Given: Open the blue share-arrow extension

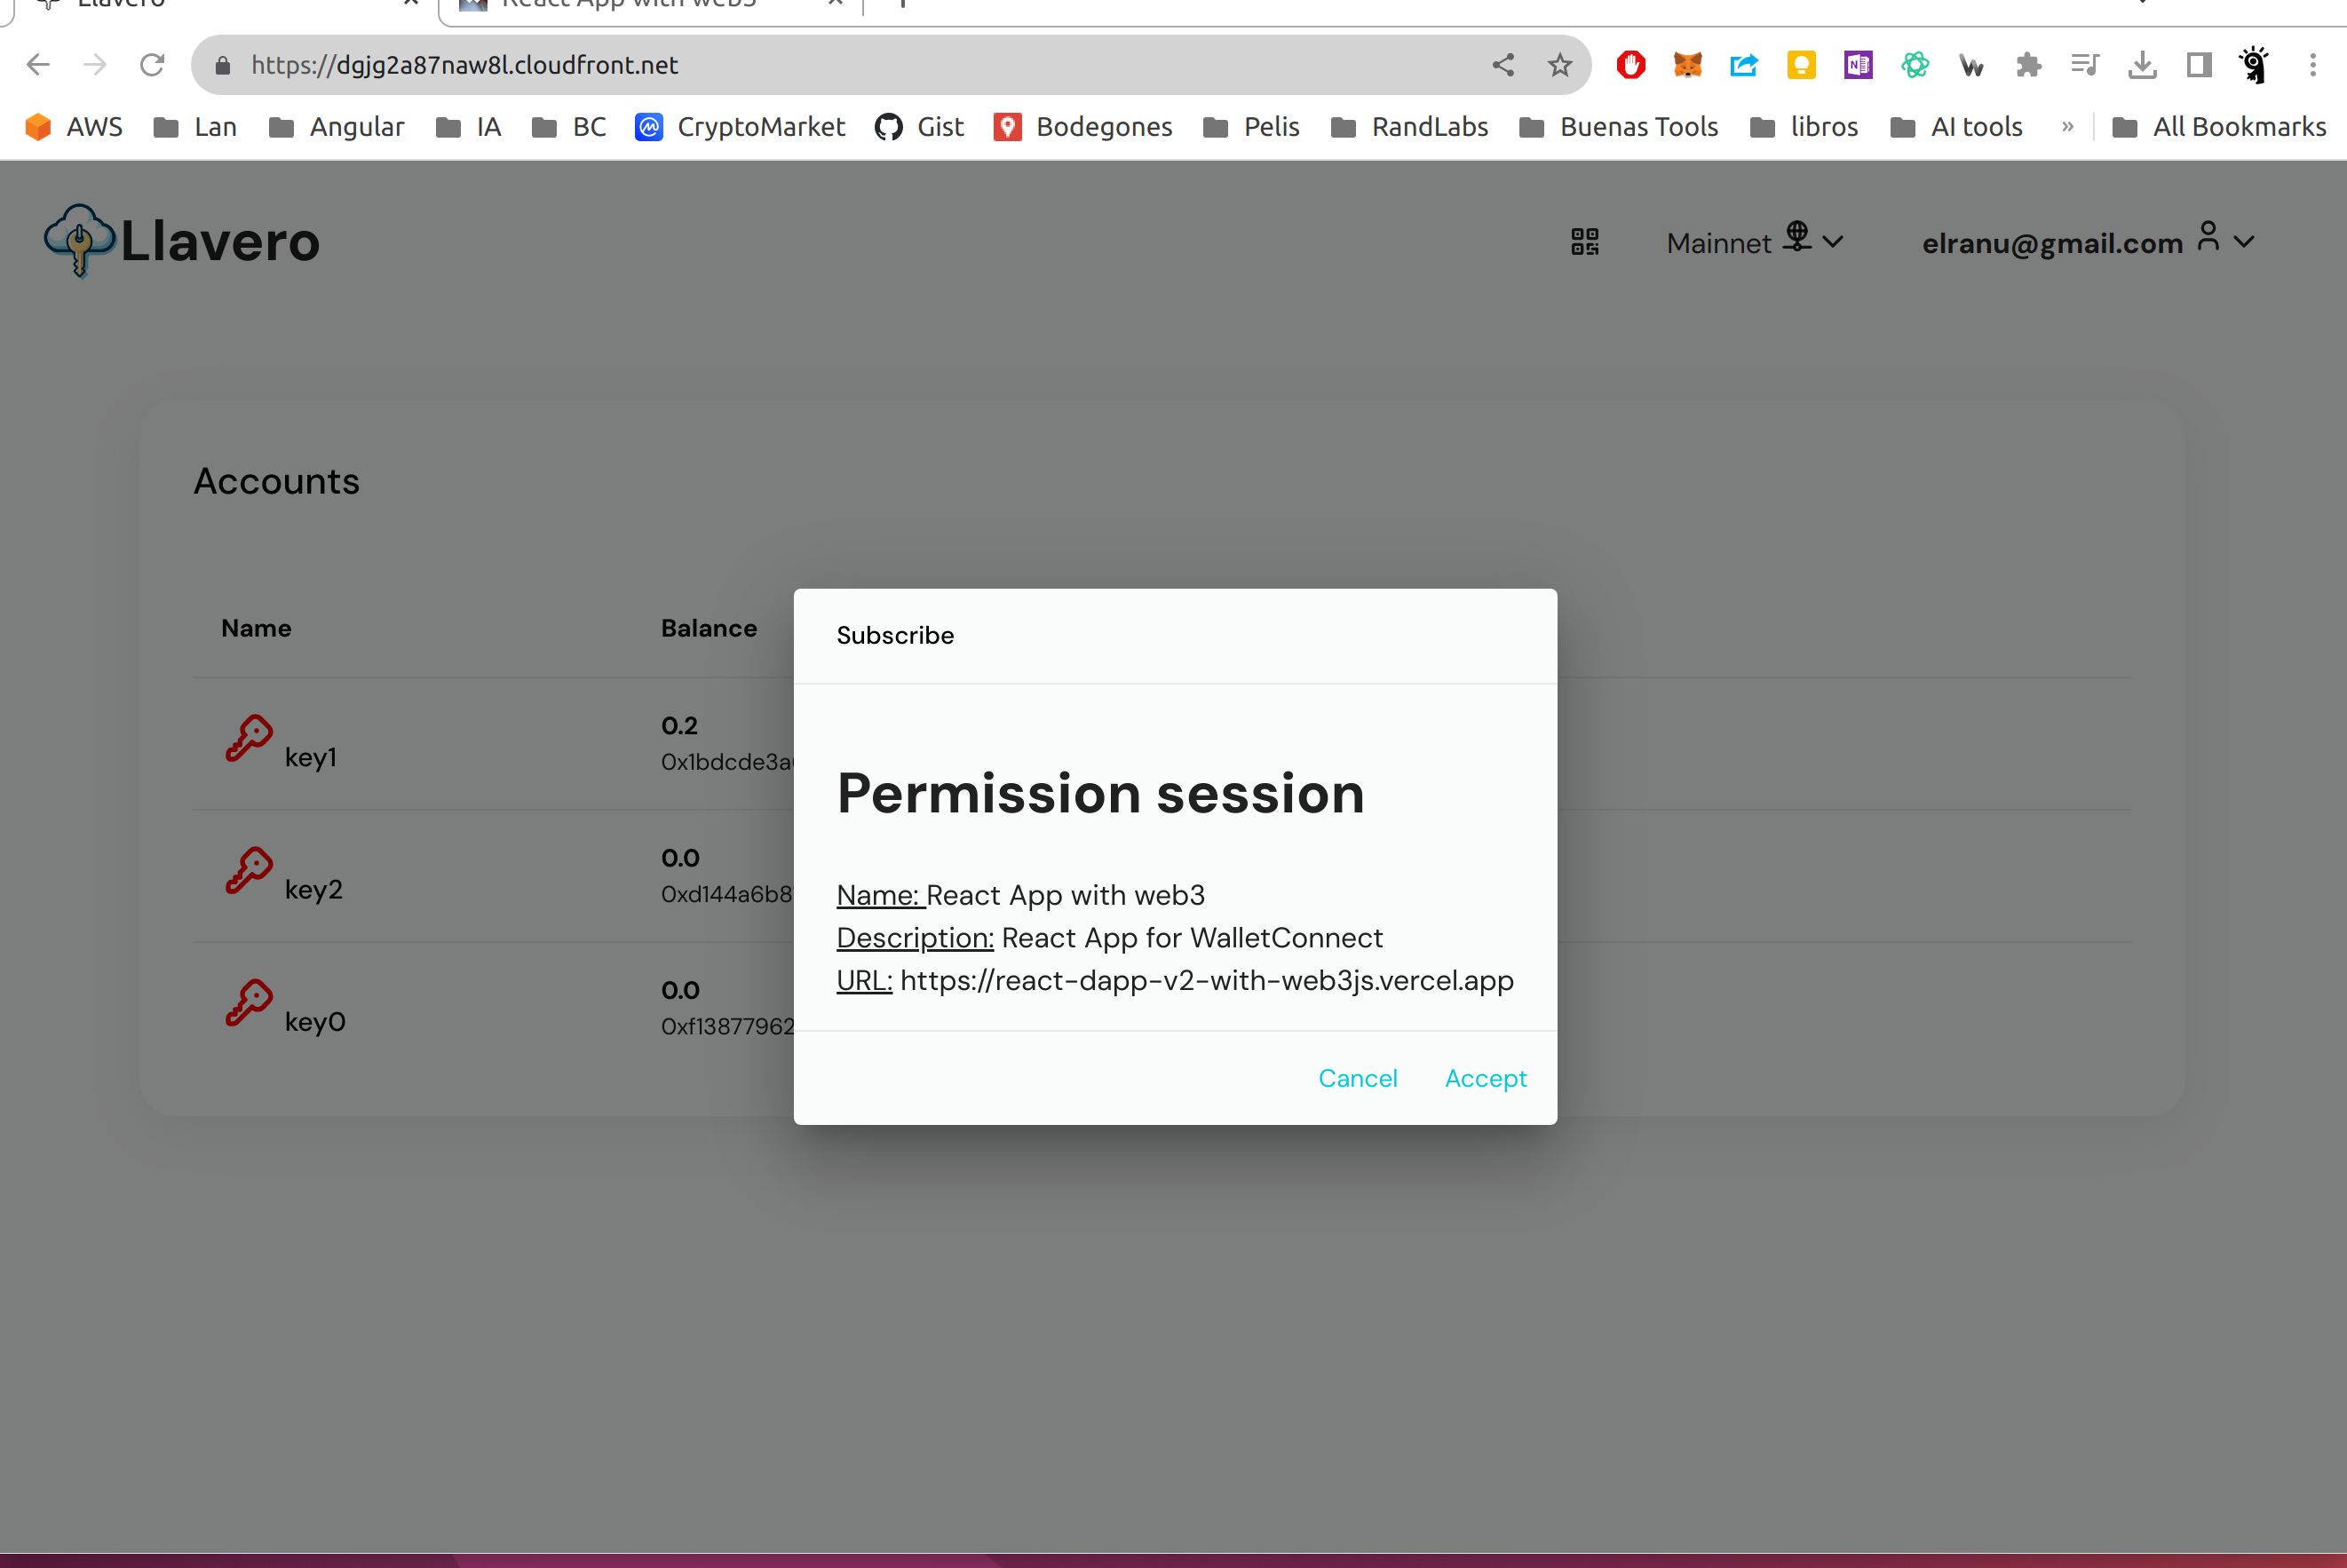Looking at the screenshot, I should tap(1744, 65).
